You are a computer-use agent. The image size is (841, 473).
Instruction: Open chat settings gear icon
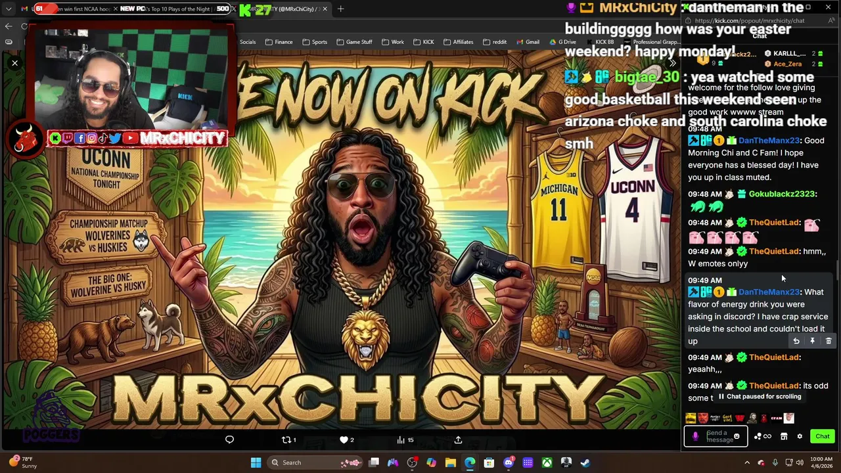click(800, 436)
